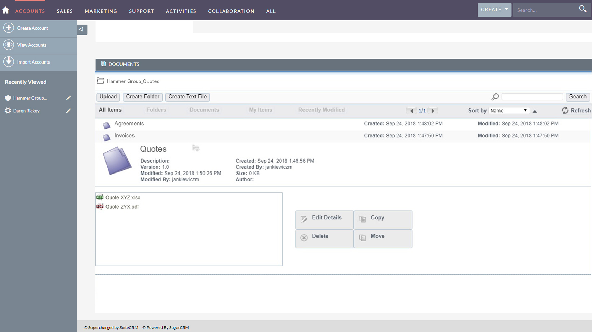This screenshot has width=592, height=332.
Task: Open the COLLABORATION menu
Action: [x=231, y=11]
